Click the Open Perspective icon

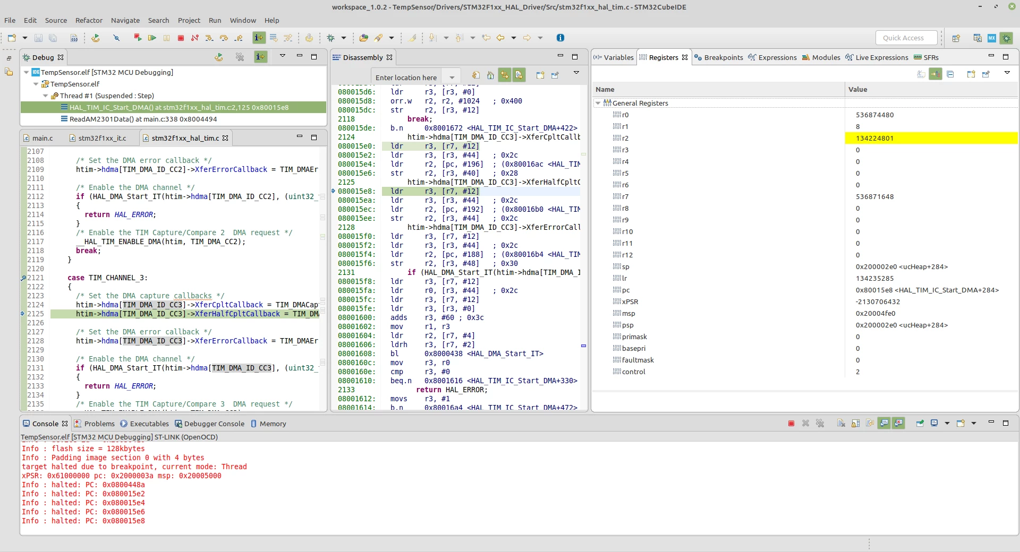(x=956, y=38)
